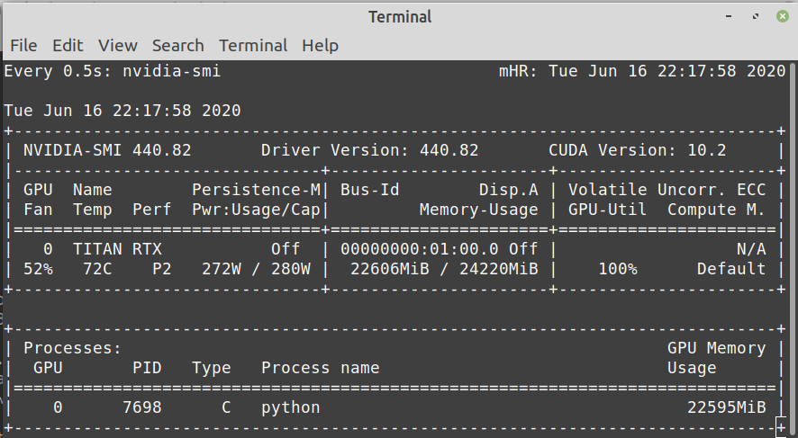The width and height of the screenshot is (798, 438).
Task: Click 'CUDA Version: 10.2' text
Action: pyautogui.click(x=637, y=150)
